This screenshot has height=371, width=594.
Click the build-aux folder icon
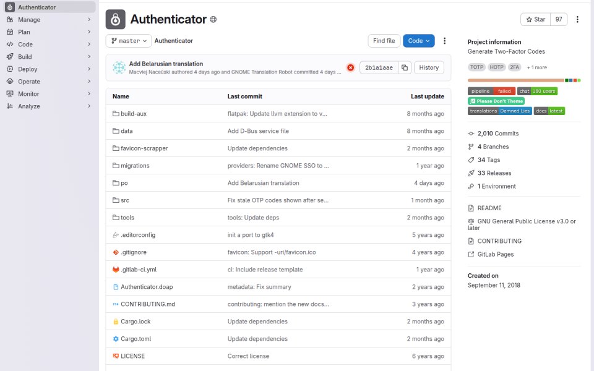click(116, 114)
